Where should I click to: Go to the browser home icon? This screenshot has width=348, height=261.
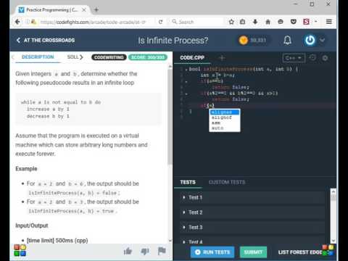(x=268, y=22)
